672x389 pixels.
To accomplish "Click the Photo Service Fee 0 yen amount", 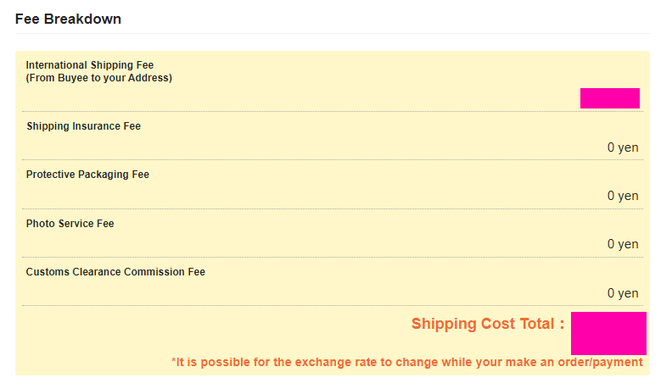I will pyautogui.click(x=623, y=244).
